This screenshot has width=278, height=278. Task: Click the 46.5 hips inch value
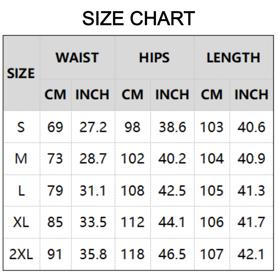172,254
